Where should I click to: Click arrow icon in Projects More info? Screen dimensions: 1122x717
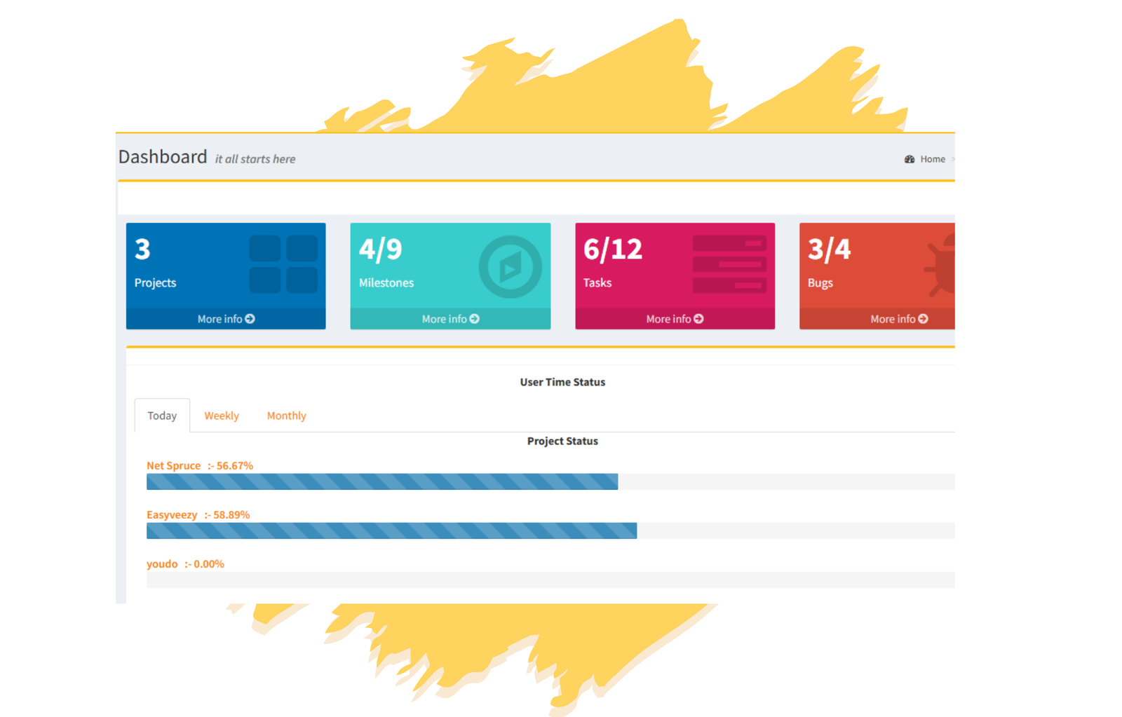point(250,319)
